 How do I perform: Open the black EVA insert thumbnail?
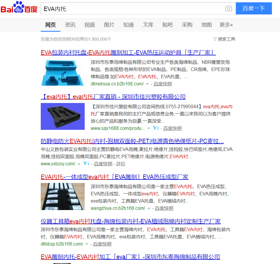(63, 116)
